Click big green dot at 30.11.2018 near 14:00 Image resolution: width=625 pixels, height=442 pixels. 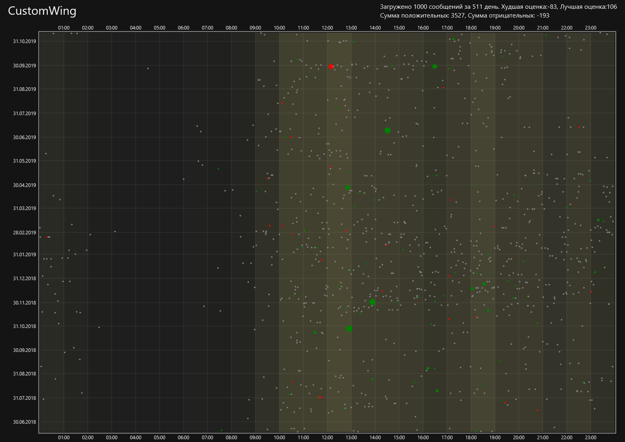coord(372,302)
